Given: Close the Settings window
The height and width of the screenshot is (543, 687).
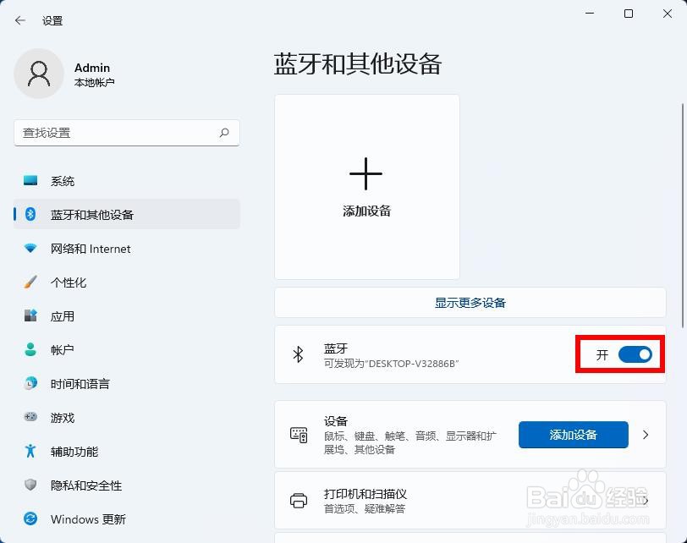Looking at the screenshot, I should pos(668,14).
